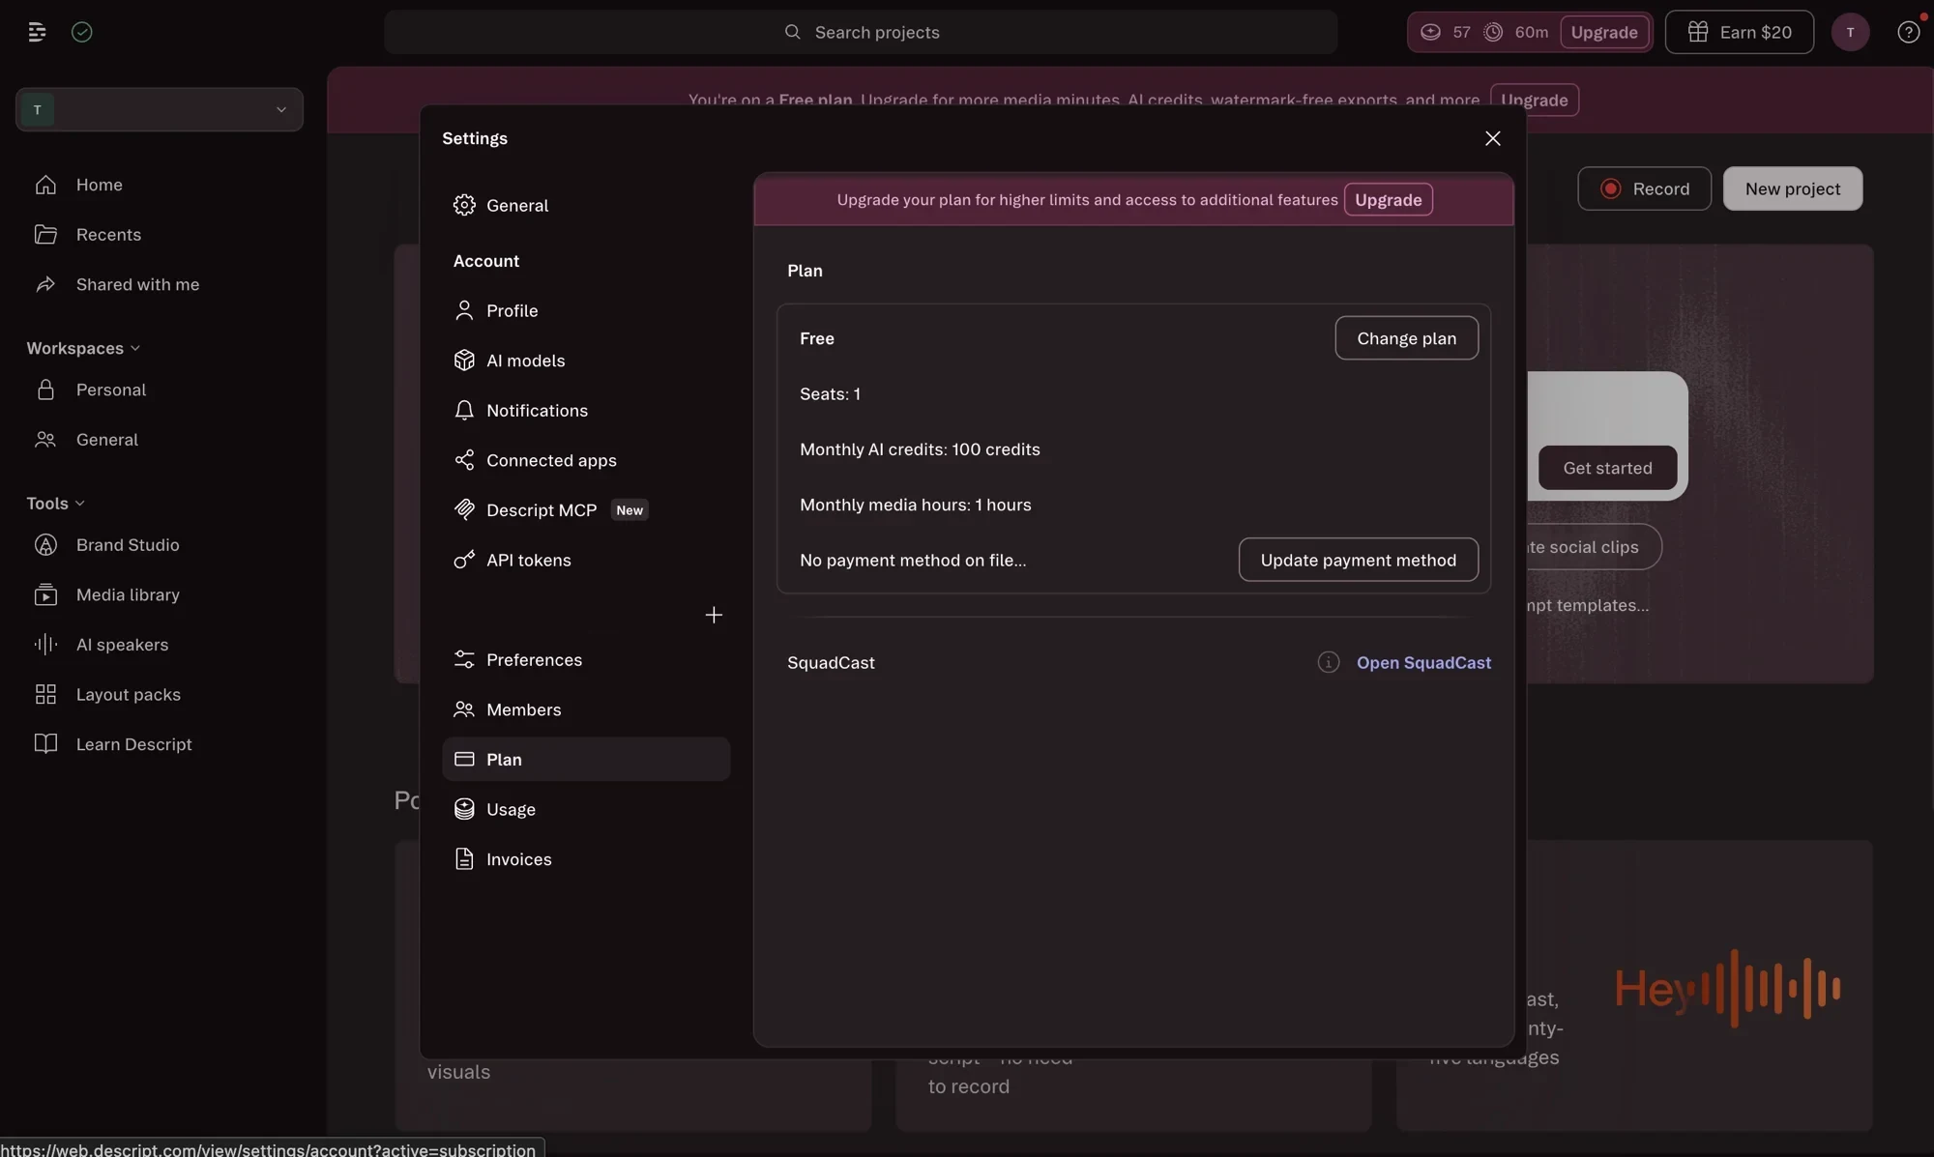Viewport: 1934px width, 1157px height.
Task: Open Members settings
Action: [x=586, y=709]
